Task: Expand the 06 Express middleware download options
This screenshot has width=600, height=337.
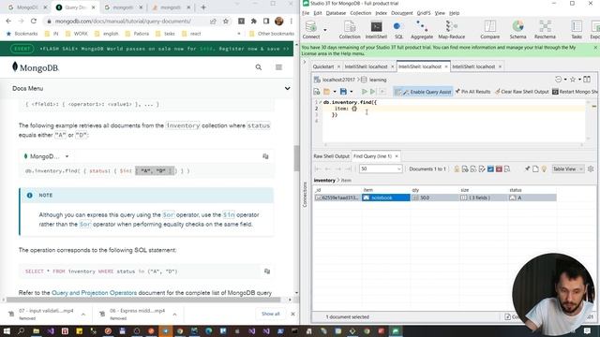Action: pos(174,315)
